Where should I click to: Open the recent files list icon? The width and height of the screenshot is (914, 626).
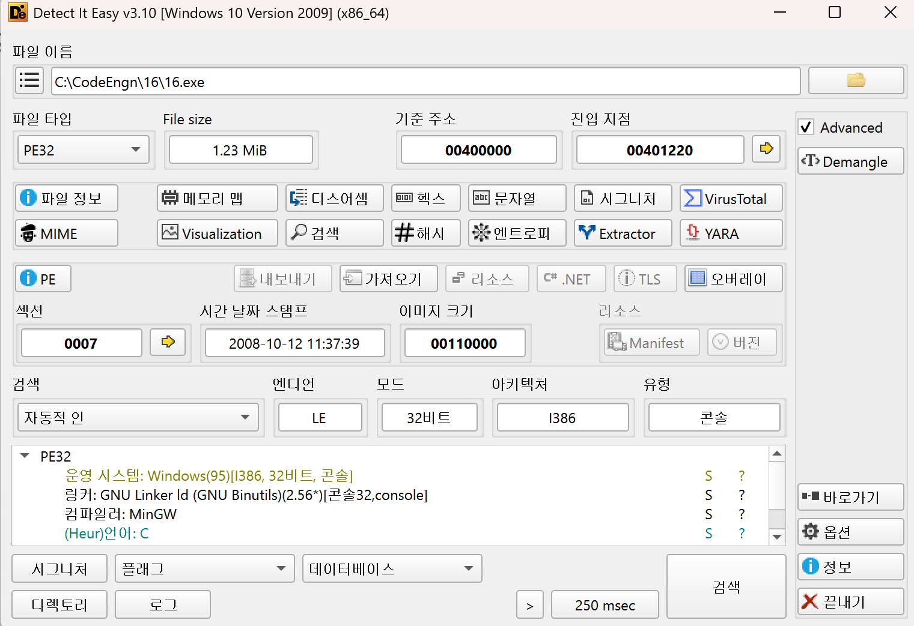click(29, 80)
